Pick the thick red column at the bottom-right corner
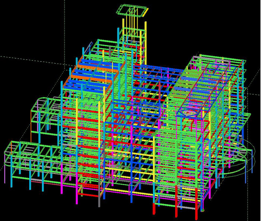 coord(196,204)
